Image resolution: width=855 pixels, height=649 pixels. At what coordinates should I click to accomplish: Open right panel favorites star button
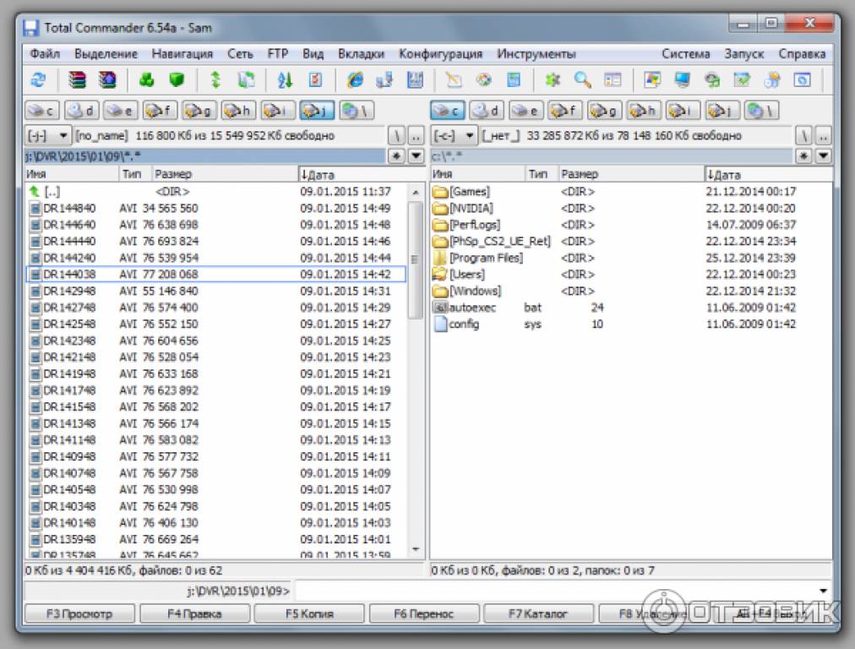pos(803,156)
